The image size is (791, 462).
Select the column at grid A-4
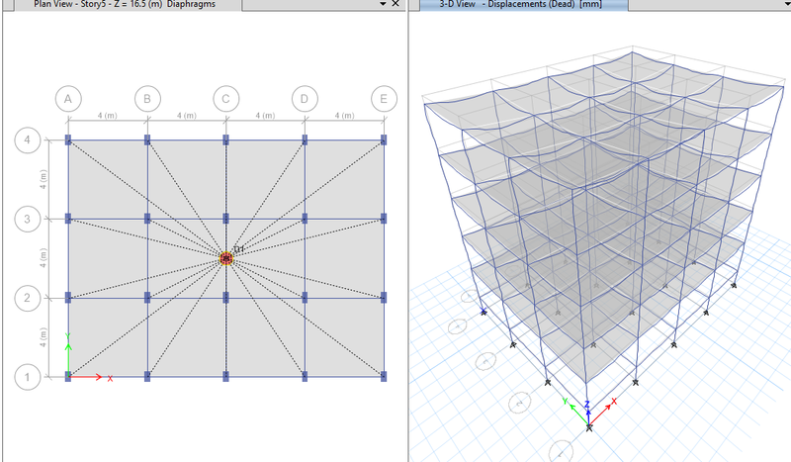pos(68,139)
